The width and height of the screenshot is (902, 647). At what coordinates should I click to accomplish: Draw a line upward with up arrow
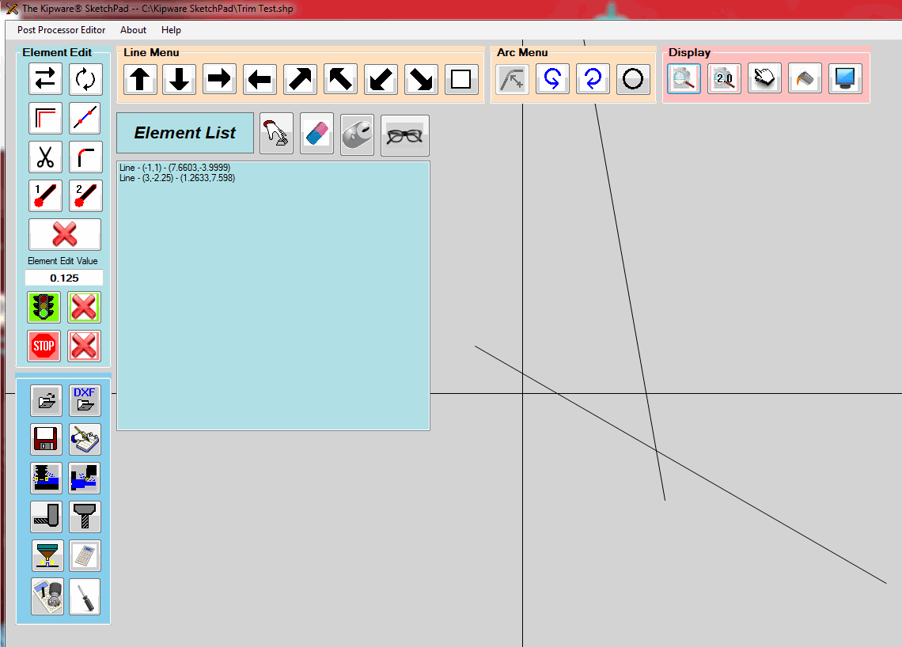pyautogui.click(x=140, y=79)
